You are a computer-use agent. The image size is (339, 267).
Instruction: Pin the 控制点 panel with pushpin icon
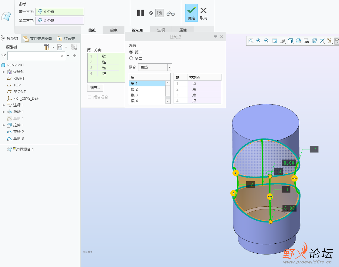[215, 37]
